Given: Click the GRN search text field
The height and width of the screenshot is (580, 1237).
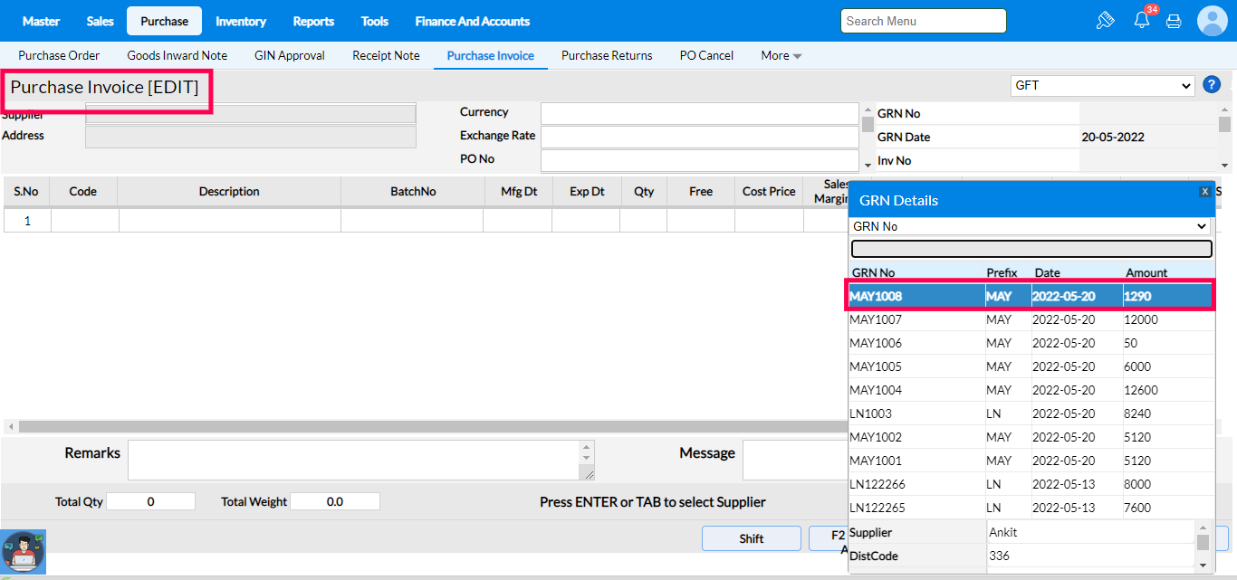Looking at the screenshot, I should [x=1031, y=249].
